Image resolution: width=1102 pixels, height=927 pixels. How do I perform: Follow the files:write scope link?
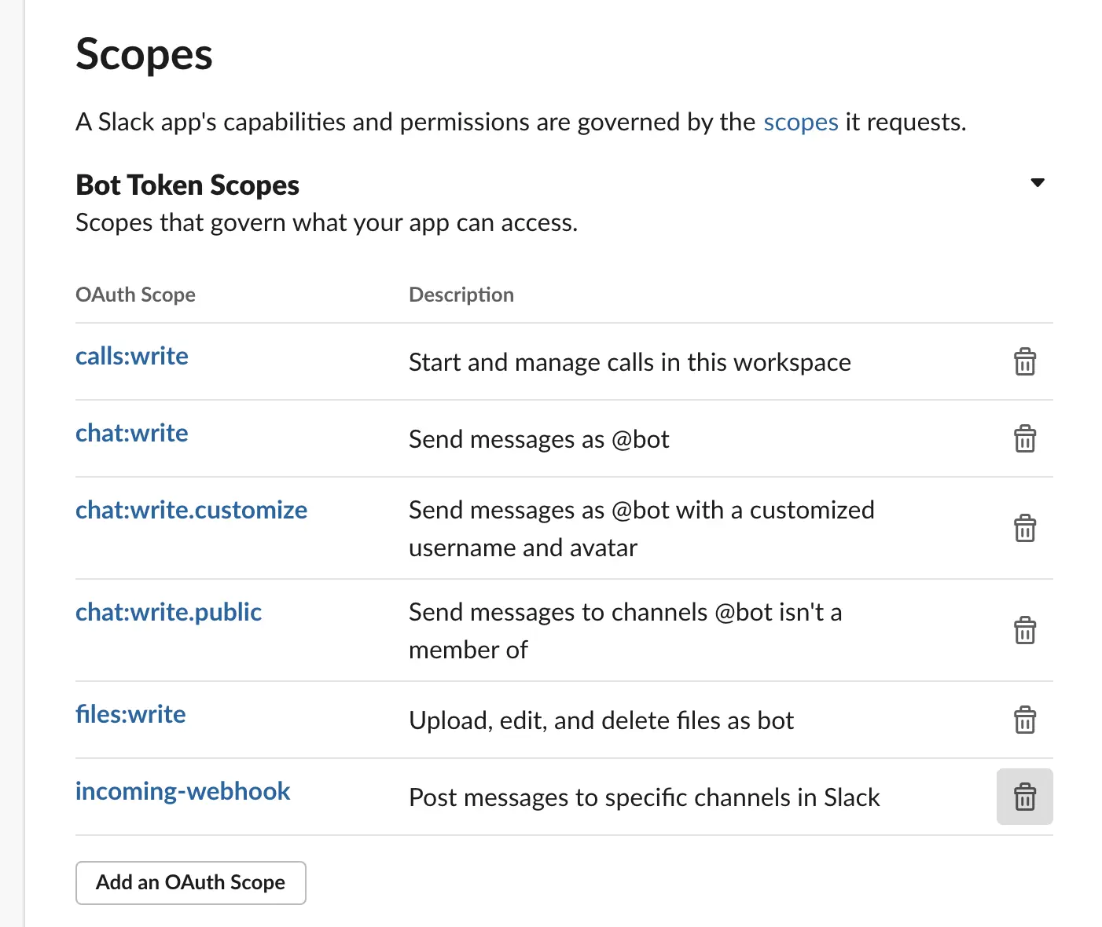(130, 714)
